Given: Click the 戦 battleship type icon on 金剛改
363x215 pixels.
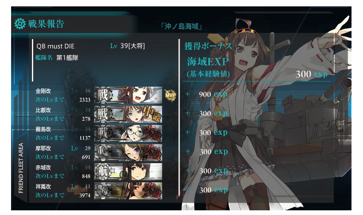Looking at the screenshot, I should click(x=103, y=95).
